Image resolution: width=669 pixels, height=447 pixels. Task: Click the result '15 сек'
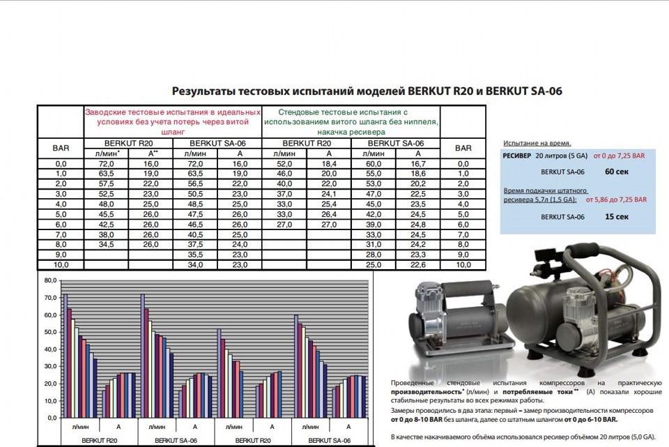617,216
